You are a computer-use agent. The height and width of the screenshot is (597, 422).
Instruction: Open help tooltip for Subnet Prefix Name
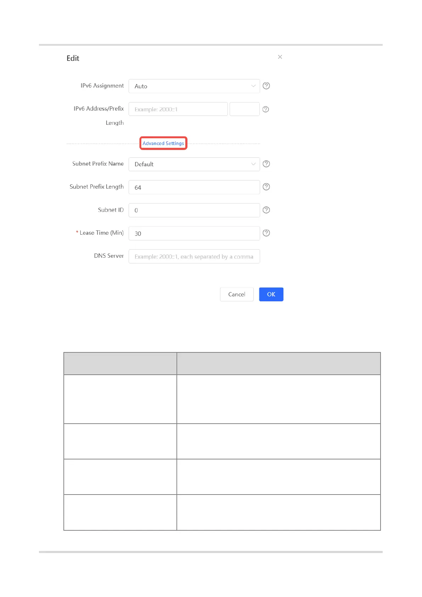coord(266,164)
